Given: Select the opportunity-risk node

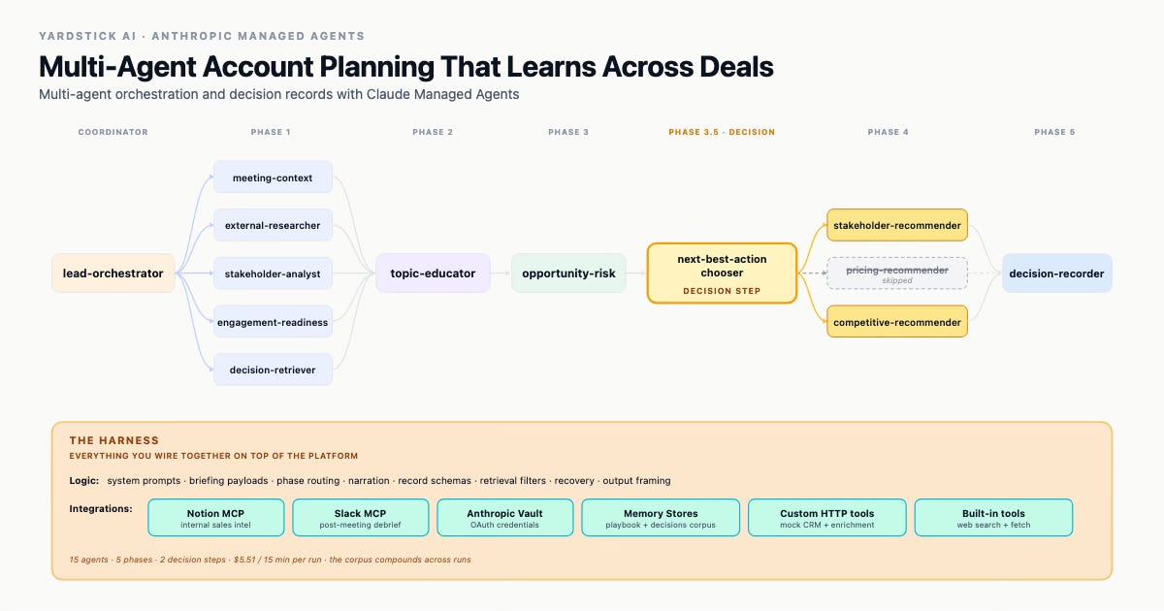Looking at the screenshot, I should click(x=569, y=273).
